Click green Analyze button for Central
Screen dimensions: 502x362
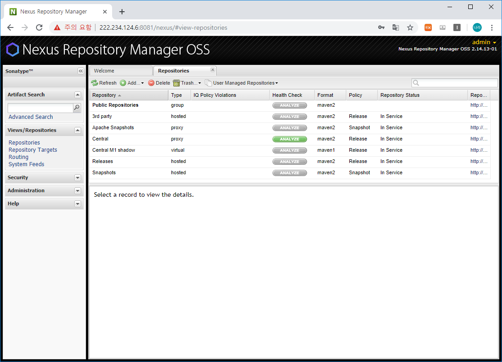[x=289, y=139]
